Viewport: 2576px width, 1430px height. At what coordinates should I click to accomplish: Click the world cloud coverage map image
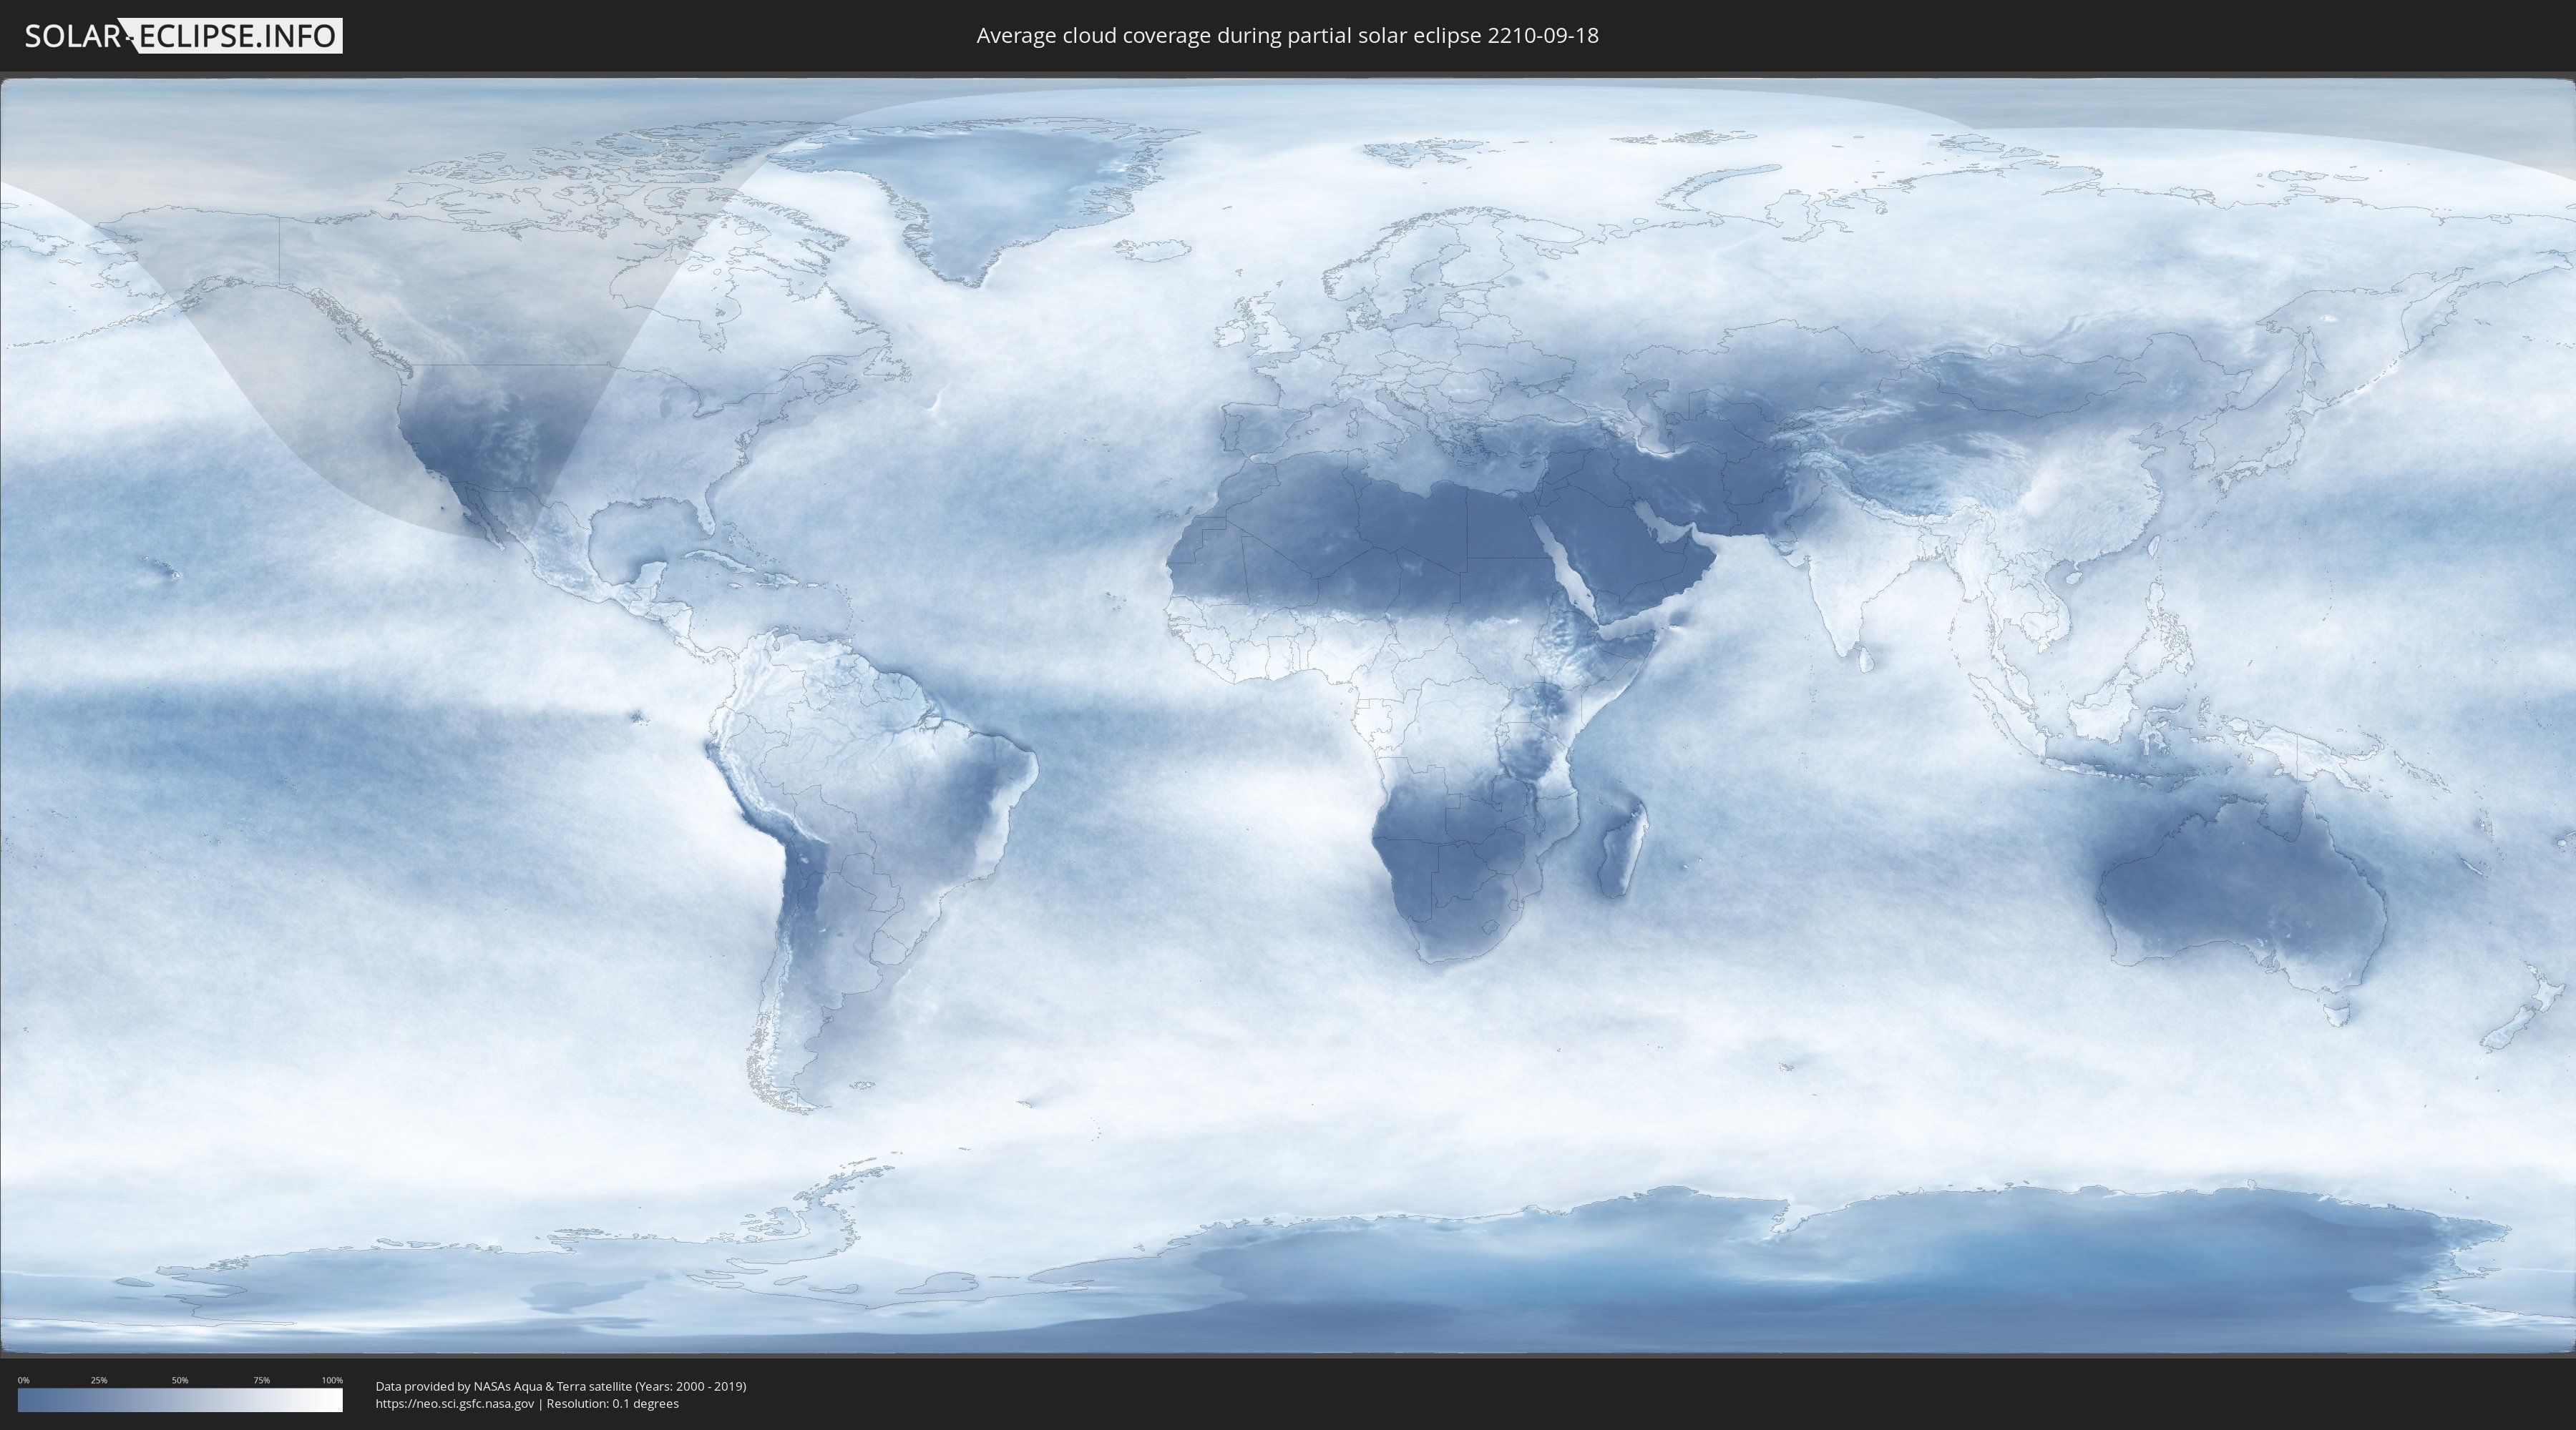click(1288, 716)
